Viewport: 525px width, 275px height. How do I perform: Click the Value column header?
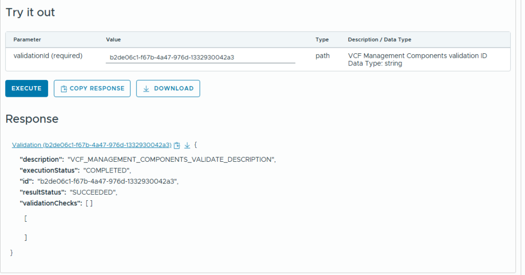(x=113, y=39)
